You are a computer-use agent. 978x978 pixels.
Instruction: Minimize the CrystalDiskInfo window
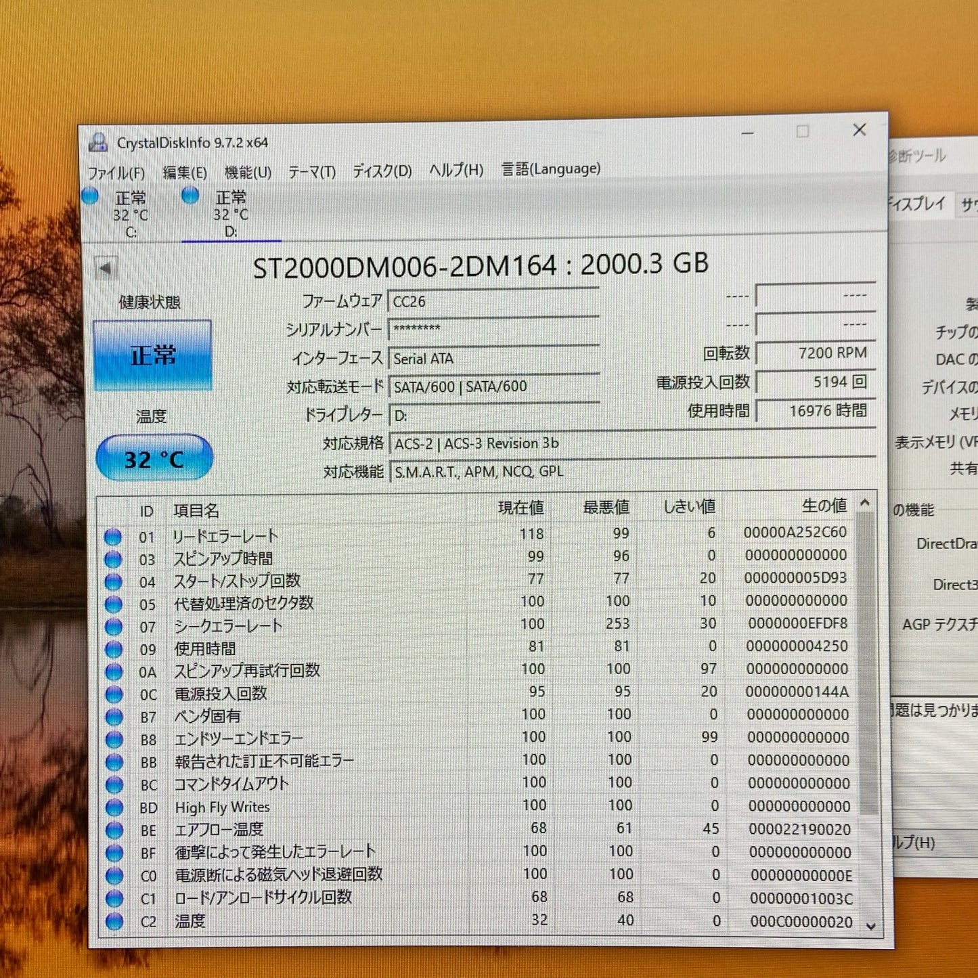point(748,133)
